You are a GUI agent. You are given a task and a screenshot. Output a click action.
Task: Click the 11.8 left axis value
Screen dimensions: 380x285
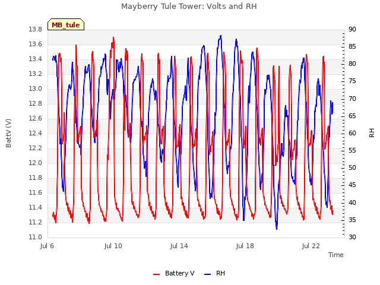(36, 178)
